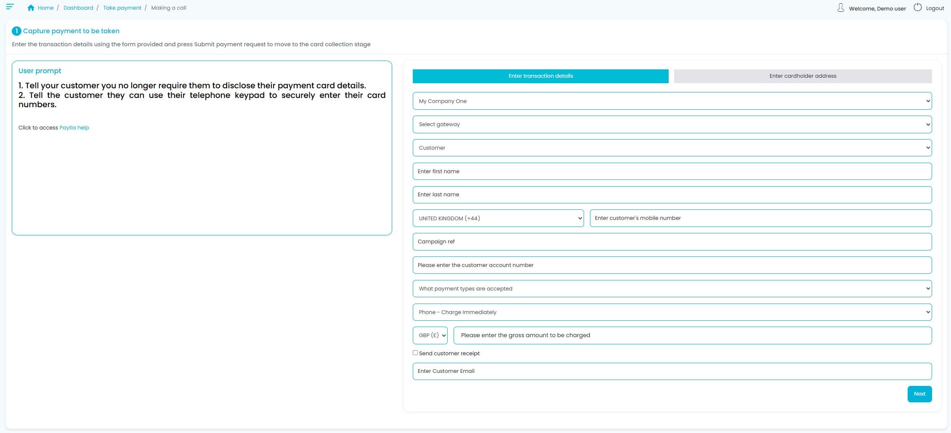The height and width of the screenshot is (433, 951).
Task: Open the Paytia help link
Action: coord(74,127)
